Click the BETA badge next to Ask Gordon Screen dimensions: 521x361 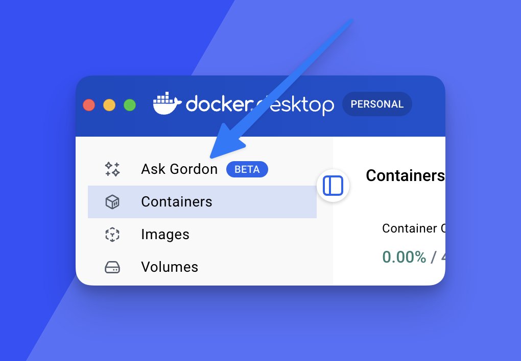coord(247,169)
